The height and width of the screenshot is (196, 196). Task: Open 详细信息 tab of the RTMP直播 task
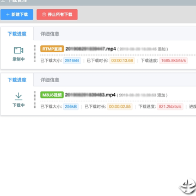tap(50, 34)
